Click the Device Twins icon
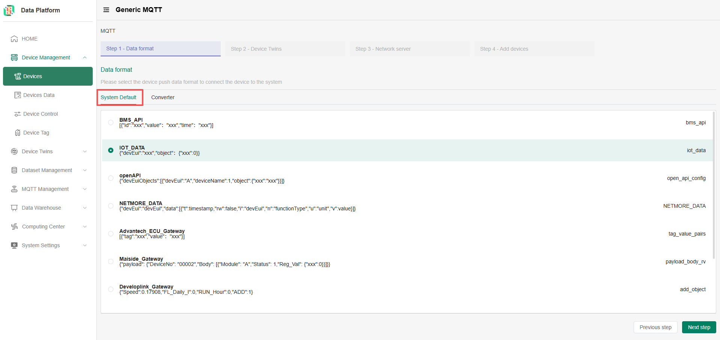 14,151
